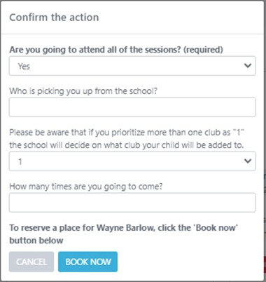Click the Confirm the action title
This screenshot has height=282, width=266.
click(54, 18)
